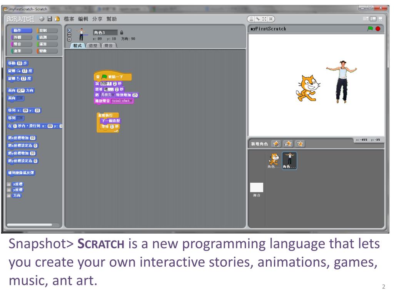Set rotation style to don't rotate
This screenshot has width=394, height=296.
69,39
